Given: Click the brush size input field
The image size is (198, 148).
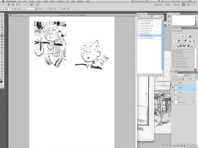Looking at the screenshot, I should [156, 16].
